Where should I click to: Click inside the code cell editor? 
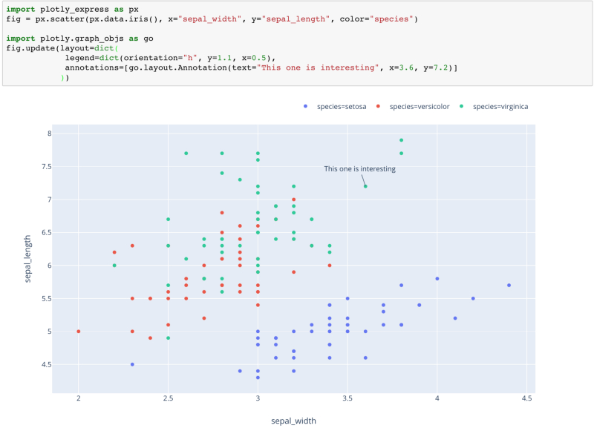coord(298,43)
